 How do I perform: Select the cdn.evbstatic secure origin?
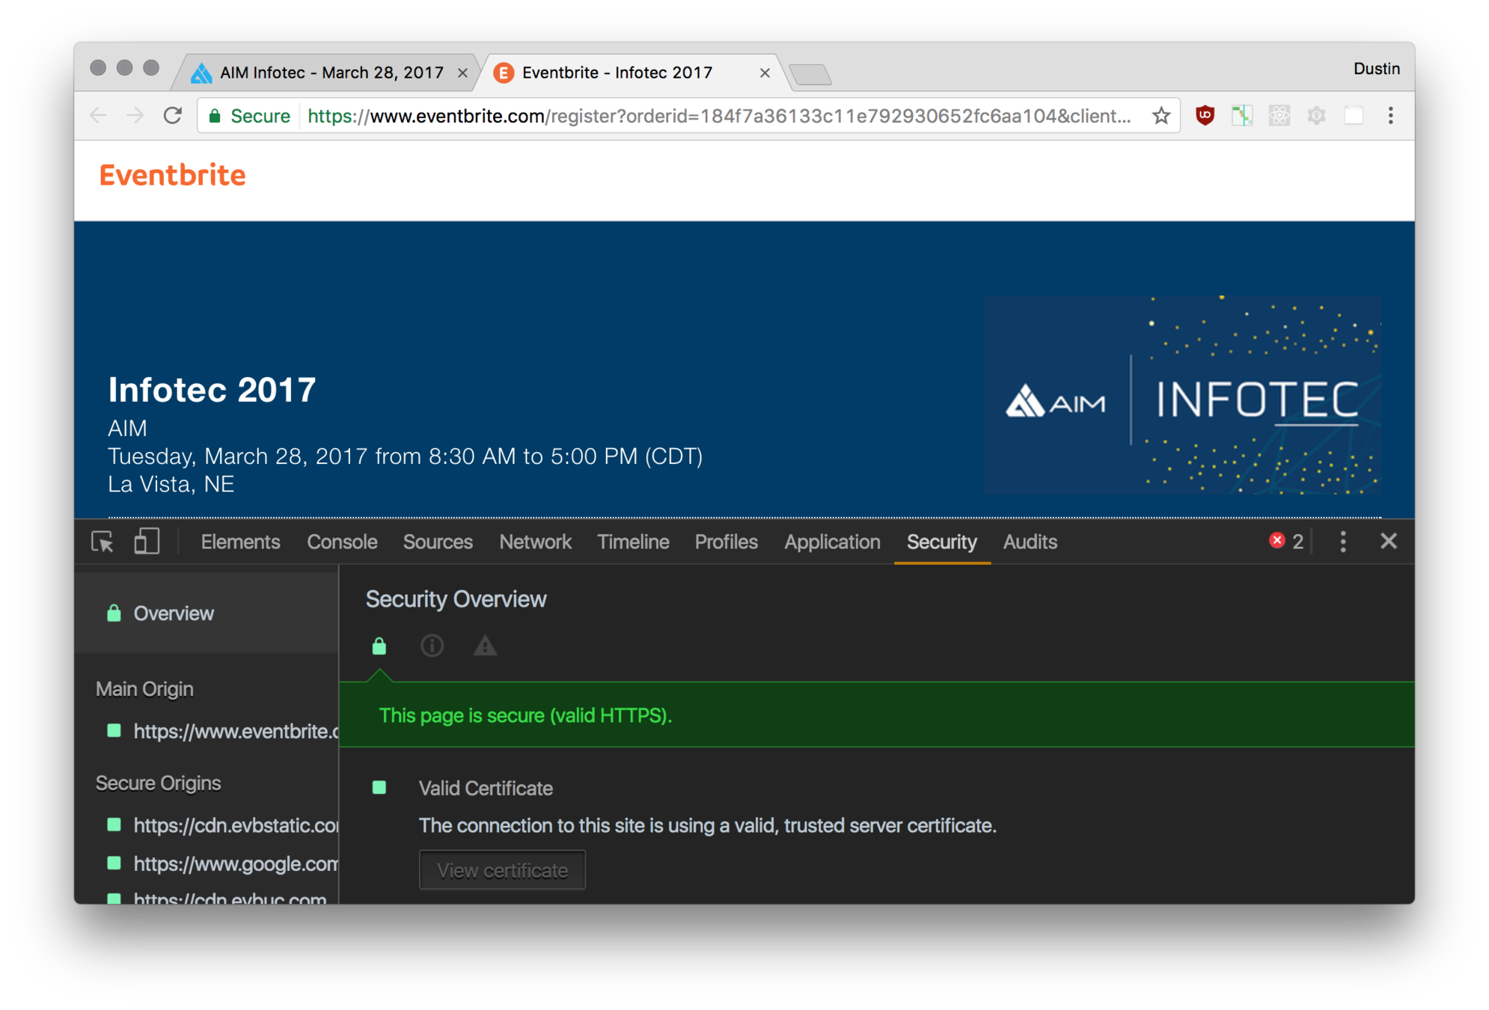pyautogui.click(x=235, y=825)
